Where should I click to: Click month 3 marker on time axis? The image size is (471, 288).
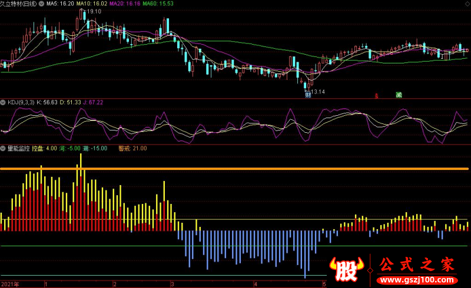click(173, 284)
